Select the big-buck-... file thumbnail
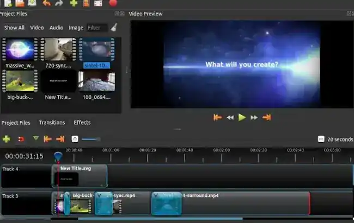 click(x=20, y=81)
